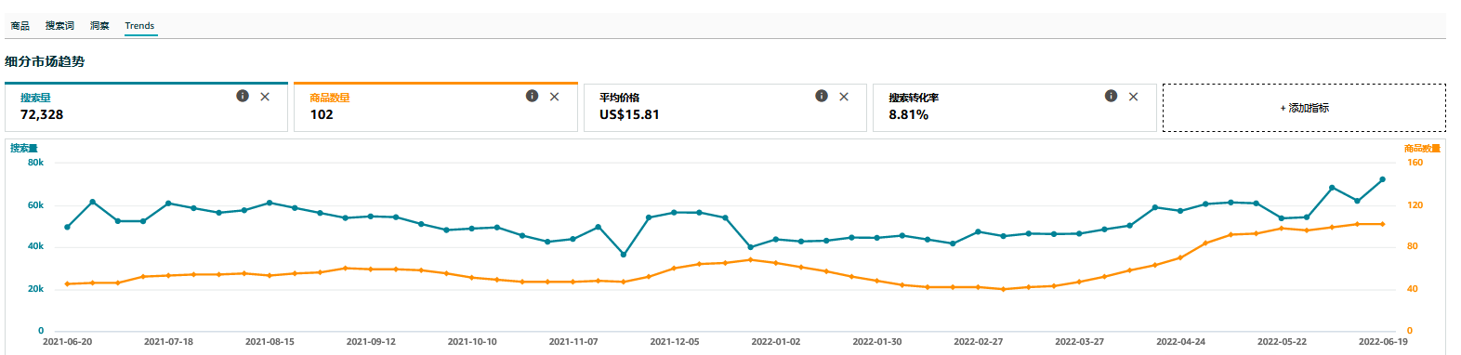Click the 2021-12-05 axis date label

[675, 342]
